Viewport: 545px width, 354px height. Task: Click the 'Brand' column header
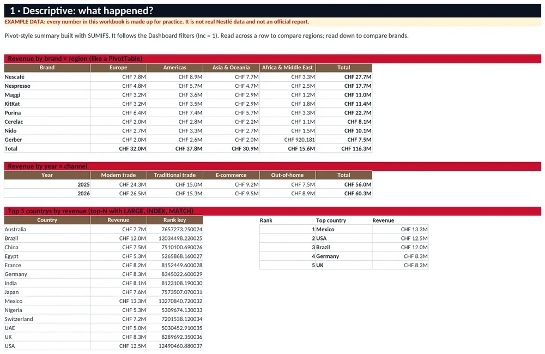(47, 68)
